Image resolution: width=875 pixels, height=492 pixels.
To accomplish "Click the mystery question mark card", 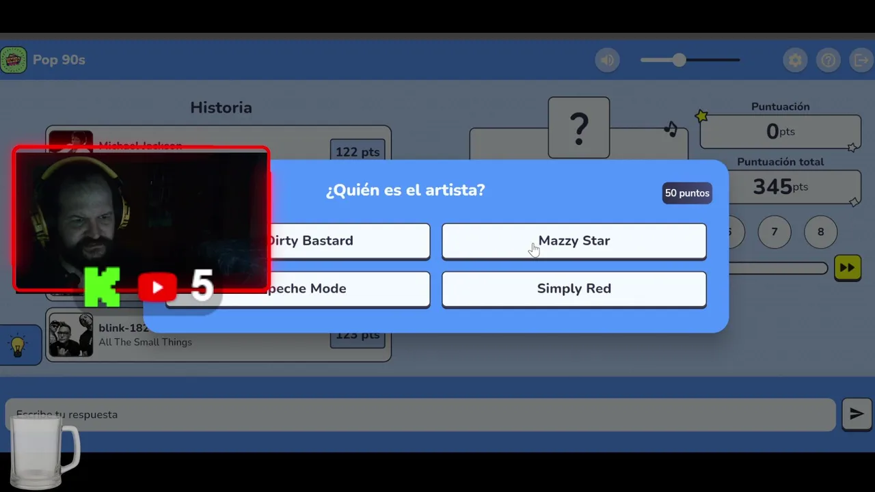I will coord(578,128).
